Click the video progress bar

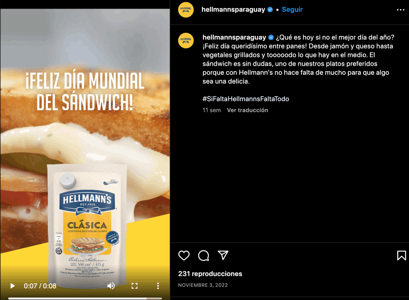85,298
